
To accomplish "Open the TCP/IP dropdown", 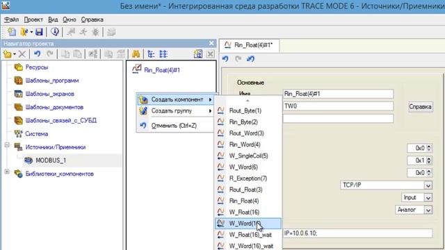I will pyautogui.click(x=428, y=185).
